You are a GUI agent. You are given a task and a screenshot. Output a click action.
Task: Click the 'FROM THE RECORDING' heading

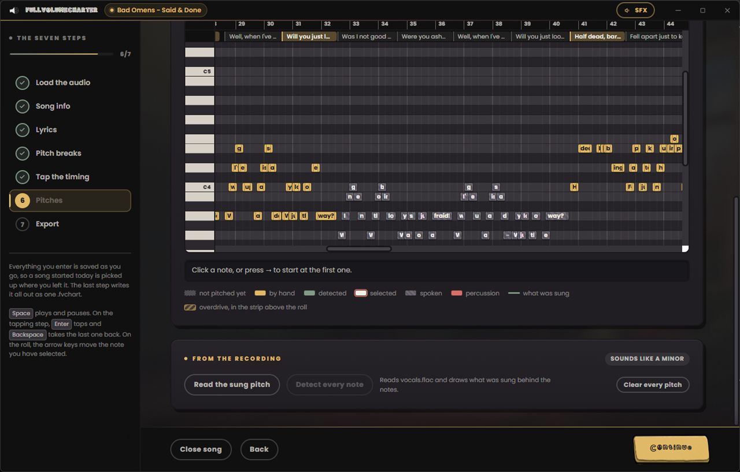click(x=236, y=359)
